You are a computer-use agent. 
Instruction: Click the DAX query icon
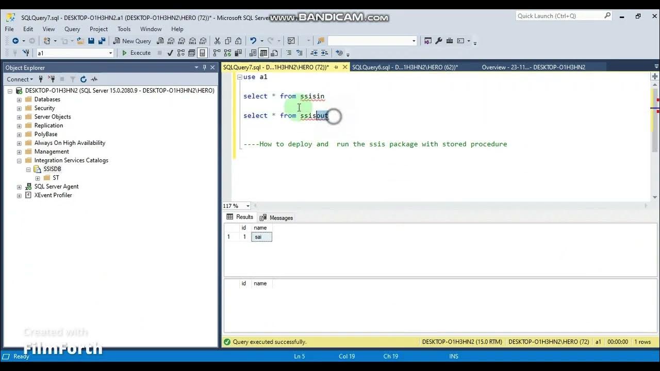pyautogui.click(x=203, y=41)
